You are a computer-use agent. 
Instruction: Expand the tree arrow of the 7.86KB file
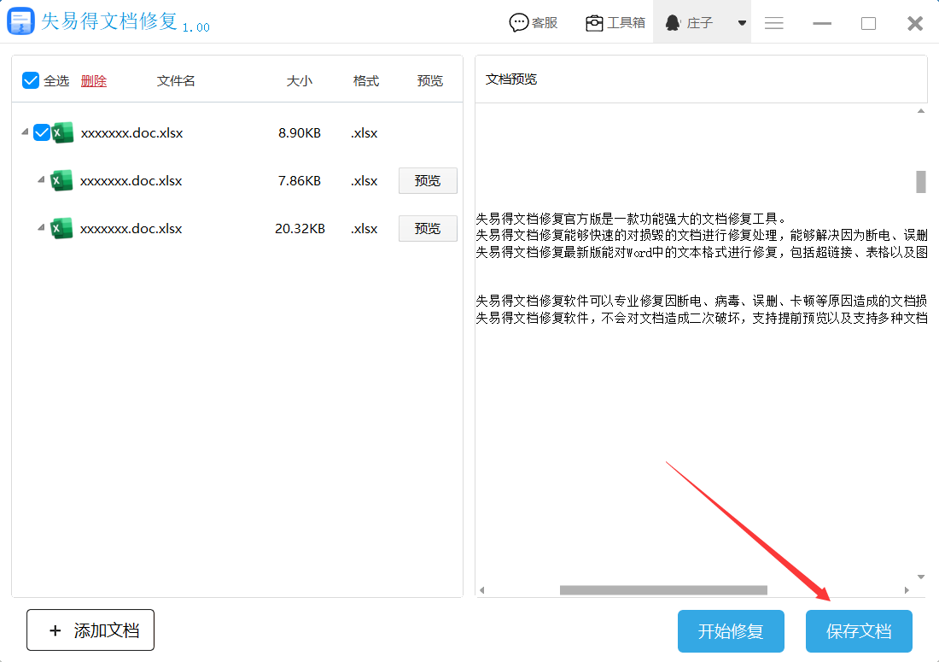(x=40, y=180)
